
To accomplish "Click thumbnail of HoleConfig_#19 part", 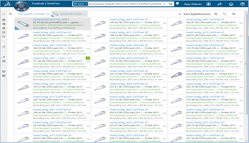I will coord(177,75).
